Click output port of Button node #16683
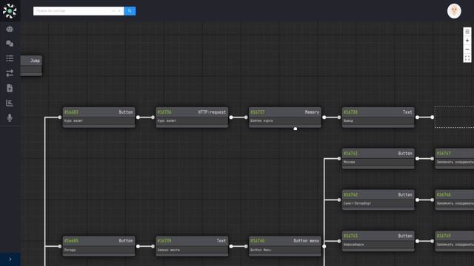The height and width of the screenshot is (266, 474). tap(138, 117)
